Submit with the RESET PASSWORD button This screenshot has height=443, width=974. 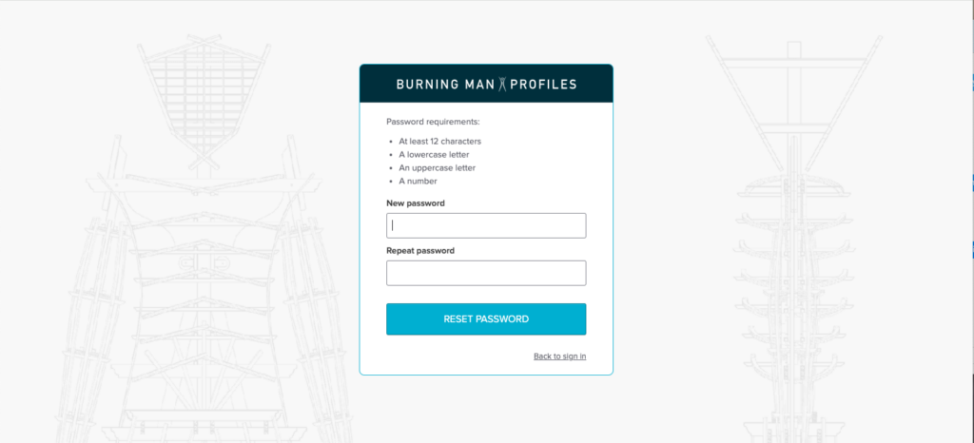(x=486, y=318)
